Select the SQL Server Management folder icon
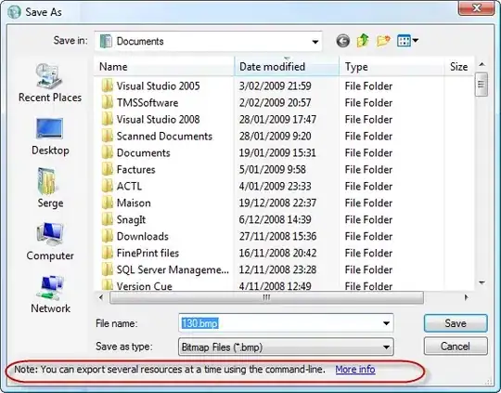Screen dimensions: 501x393 tap(107, 269)
